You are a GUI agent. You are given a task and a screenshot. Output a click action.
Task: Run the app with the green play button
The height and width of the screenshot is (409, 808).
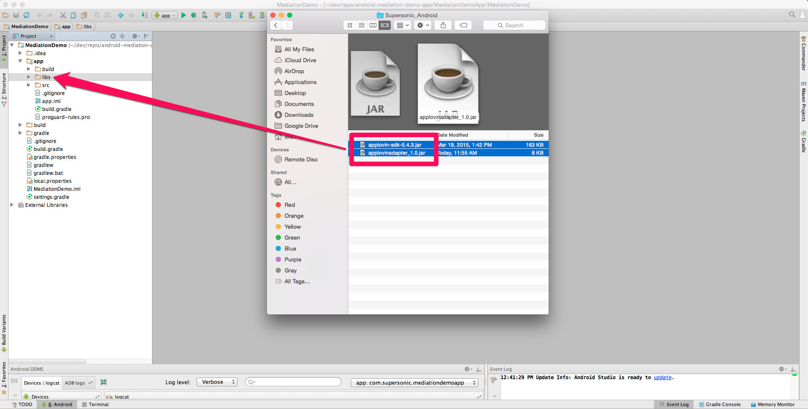(x=184, y=16)
